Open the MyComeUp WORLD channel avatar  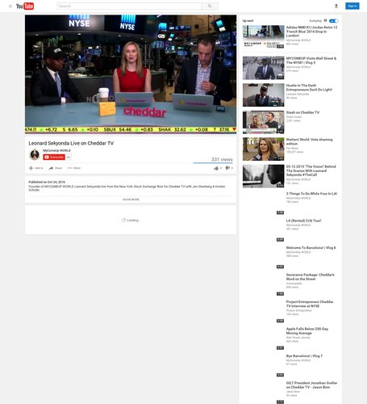35,154
